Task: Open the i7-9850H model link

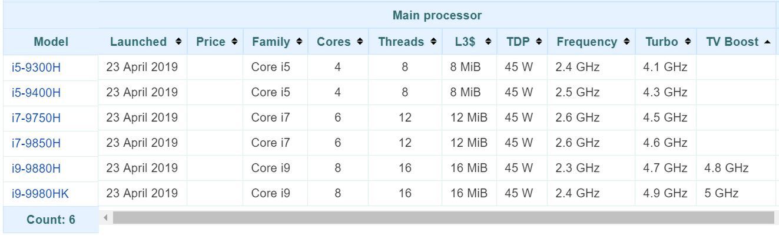Action: click(36, 143)
